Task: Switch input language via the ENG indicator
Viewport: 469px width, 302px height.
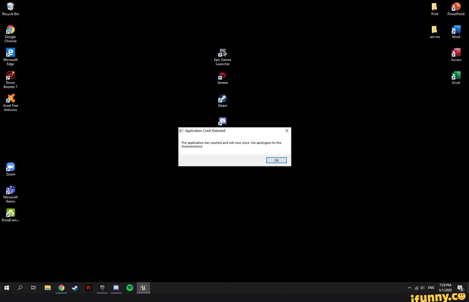Action: click(431, 288)
